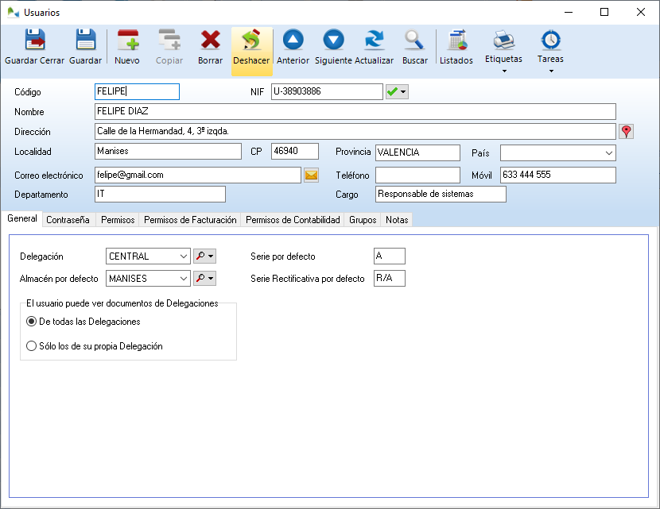
Task: Click the envelope icon next to Correo electrónico
Action: click(x=311, y=173)
